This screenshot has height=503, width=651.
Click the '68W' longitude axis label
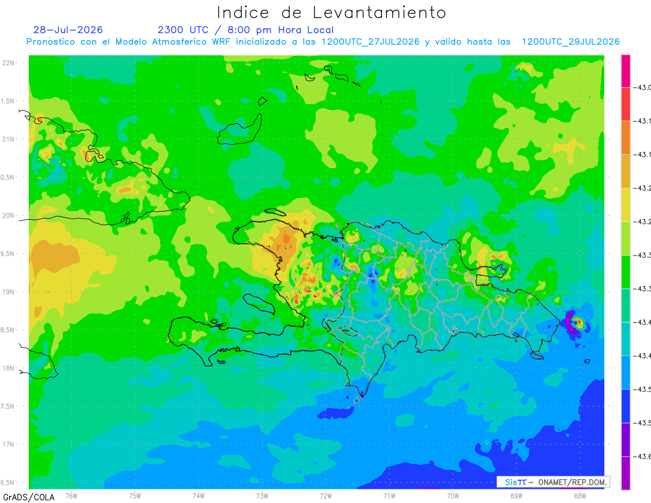[580, 495]
